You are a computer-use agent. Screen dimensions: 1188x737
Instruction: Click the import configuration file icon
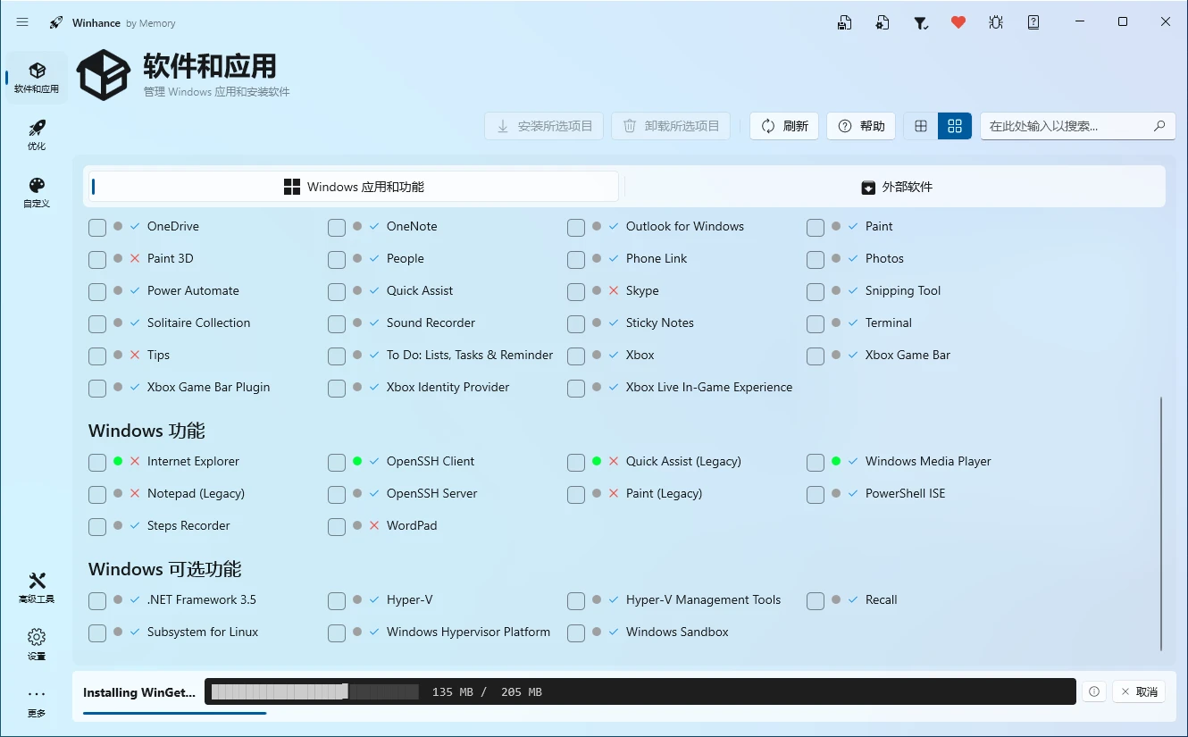883,23
